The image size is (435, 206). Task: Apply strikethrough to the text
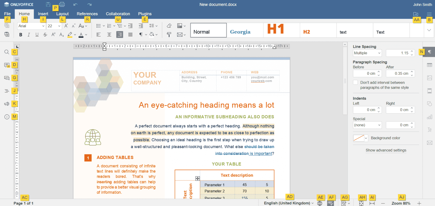(45, 35)
